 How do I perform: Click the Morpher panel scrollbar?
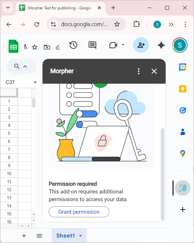(162, 174)
